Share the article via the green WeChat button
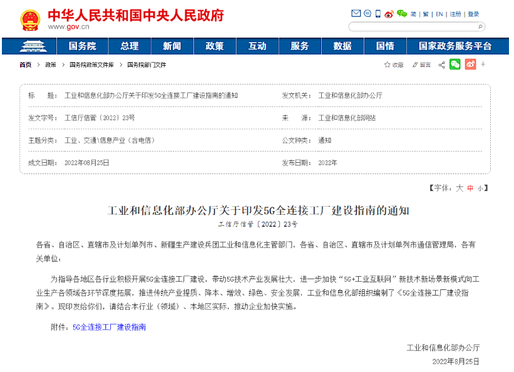Screen dimensions: 514x372 [454, 65]
